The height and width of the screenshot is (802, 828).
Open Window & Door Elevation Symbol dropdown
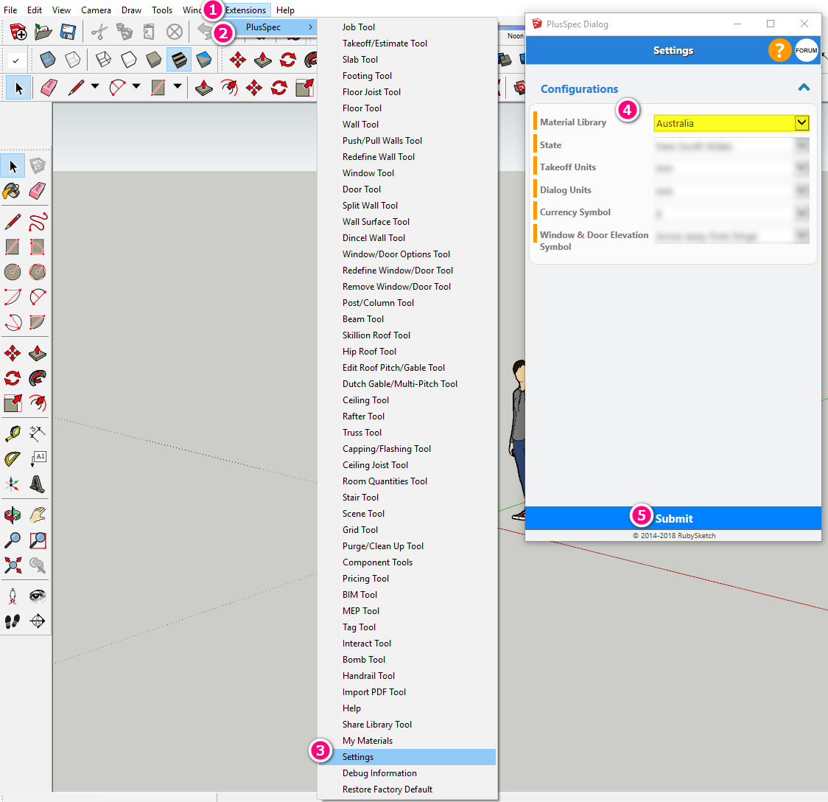coord(731,236)
